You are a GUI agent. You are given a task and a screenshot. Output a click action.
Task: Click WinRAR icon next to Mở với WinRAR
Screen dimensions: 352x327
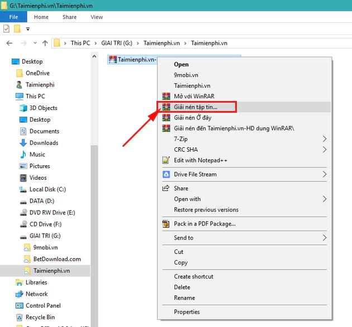pos(166,96)
